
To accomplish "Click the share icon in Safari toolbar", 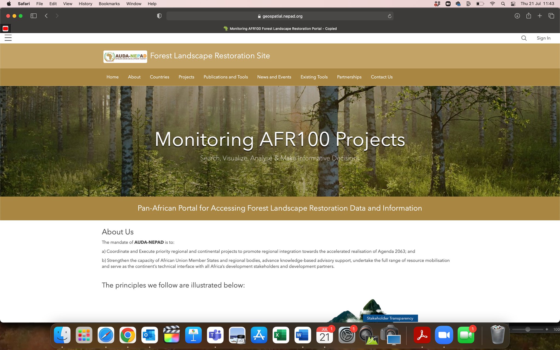I will coord(528,16).
